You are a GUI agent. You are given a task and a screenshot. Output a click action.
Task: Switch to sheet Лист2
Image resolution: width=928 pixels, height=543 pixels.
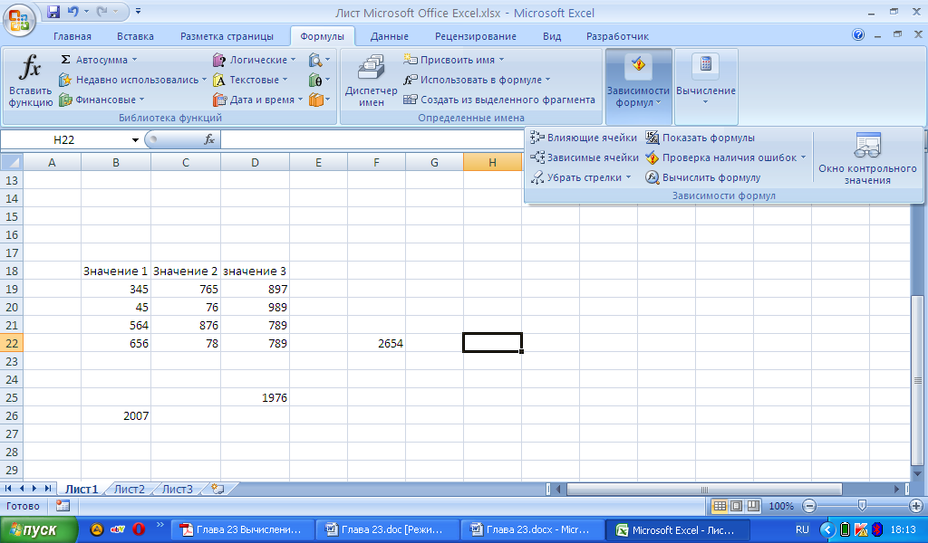click(x=129, y=490)
